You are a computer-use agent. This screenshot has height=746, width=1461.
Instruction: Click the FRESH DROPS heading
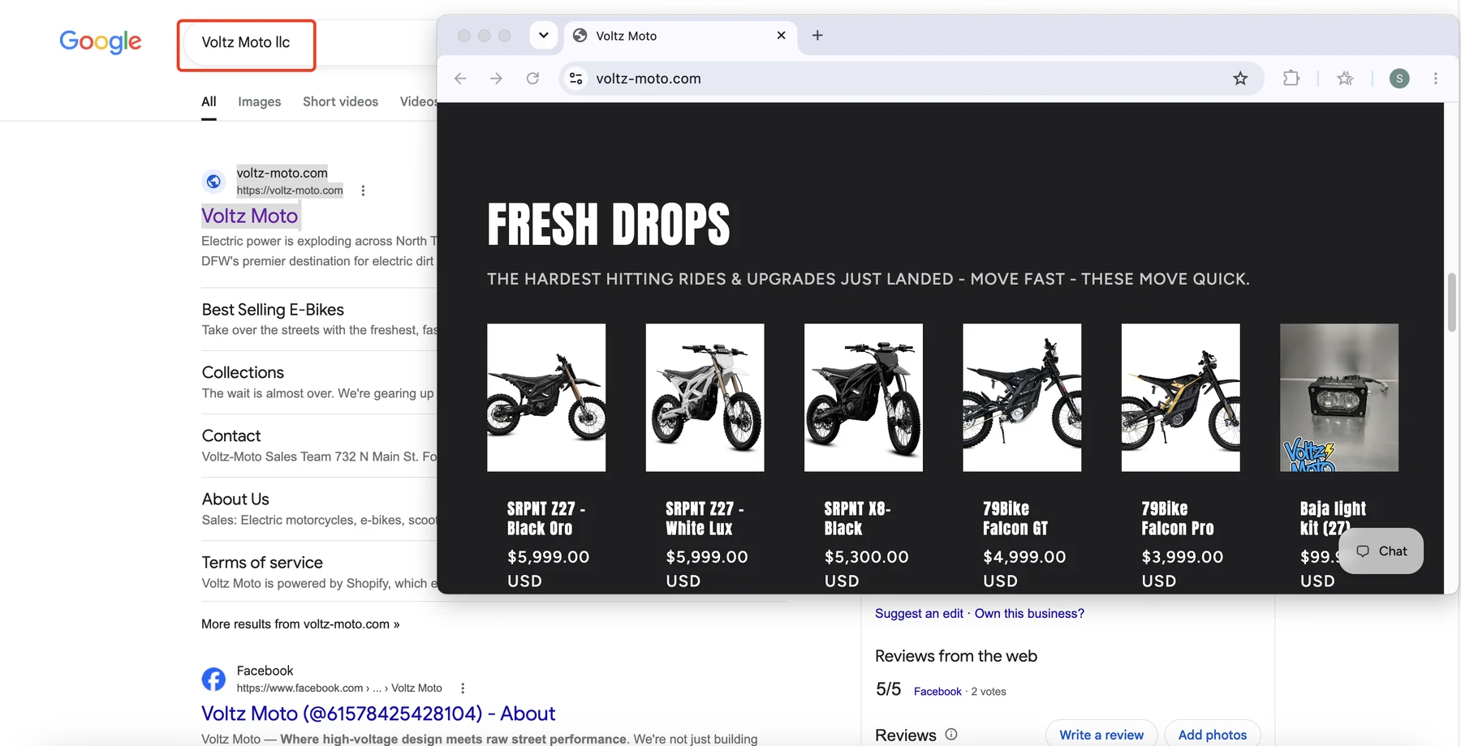tap(609, 225)
